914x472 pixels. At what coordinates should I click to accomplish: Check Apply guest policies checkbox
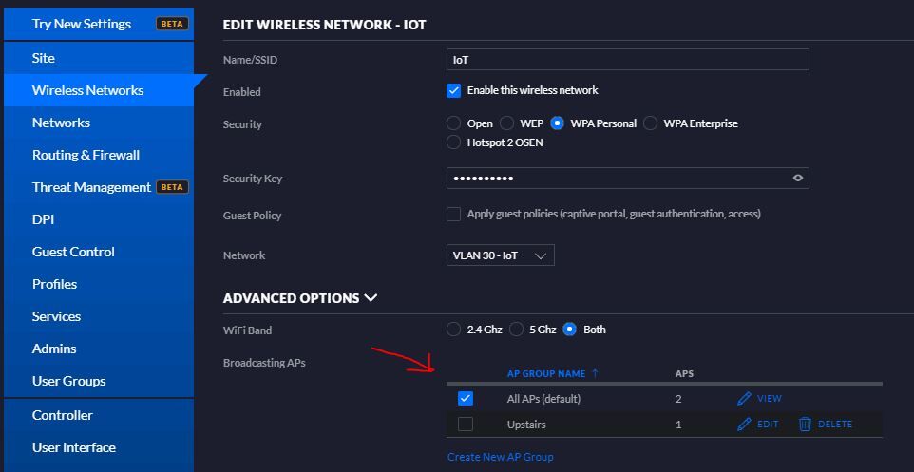454,215
